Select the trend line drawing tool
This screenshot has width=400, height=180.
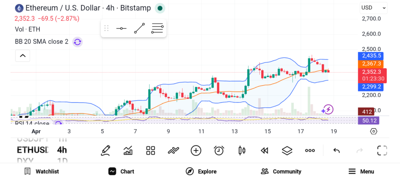pyautogui.click(x=139, y=28)
